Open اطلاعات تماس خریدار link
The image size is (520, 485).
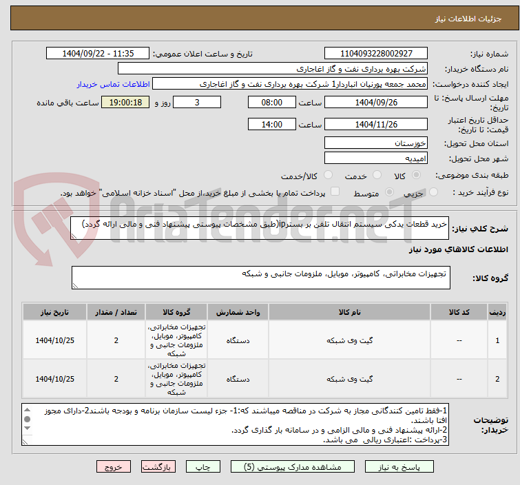coord(114,84)
